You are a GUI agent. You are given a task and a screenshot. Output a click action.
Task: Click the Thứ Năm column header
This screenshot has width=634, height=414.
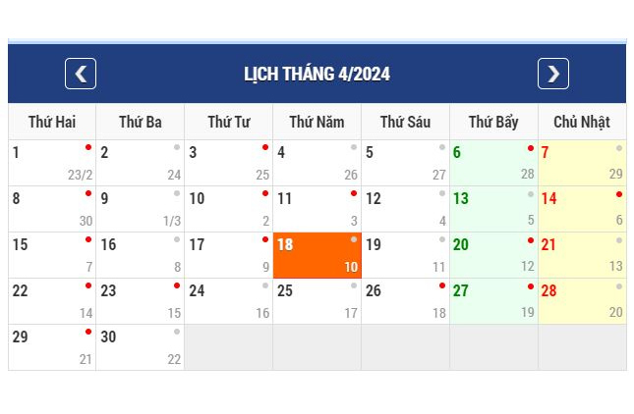pyautogui.click(x=317, y=122)
